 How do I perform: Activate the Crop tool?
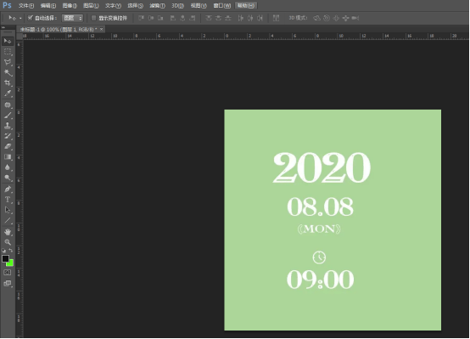click(8, 83)
